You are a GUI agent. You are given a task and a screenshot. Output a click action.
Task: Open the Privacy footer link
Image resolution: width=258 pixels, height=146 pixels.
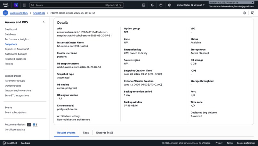pyautogui.click(x=219, y=143)
